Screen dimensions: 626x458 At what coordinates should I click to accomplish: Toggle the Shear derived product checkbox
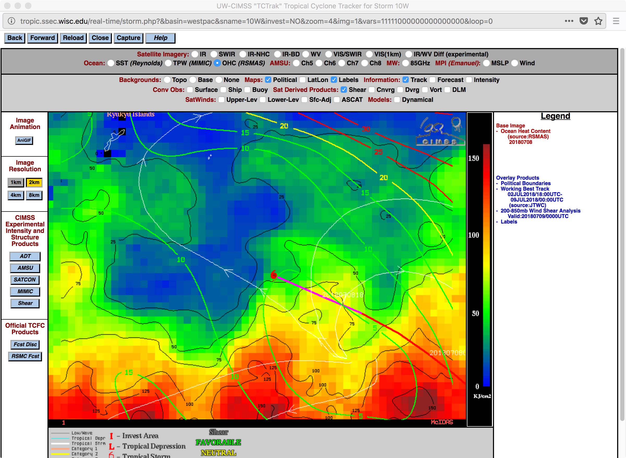click(x=344, y=90)
